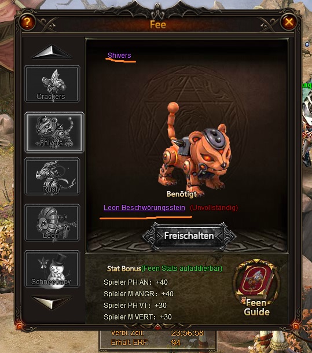
Task: Click the red Unvollständig status text
Action: (x=214, y=208)
